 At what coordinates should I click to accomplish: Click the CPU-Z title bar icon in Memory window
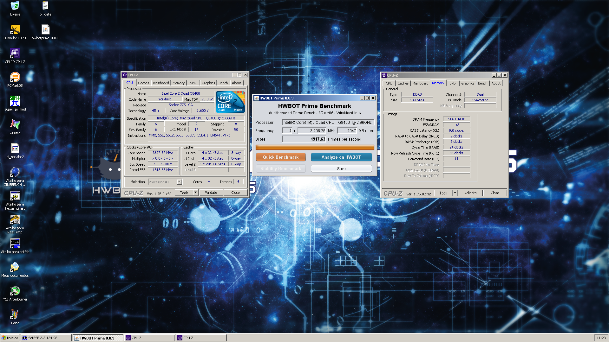pyautogui.click(x=384, y=75)
